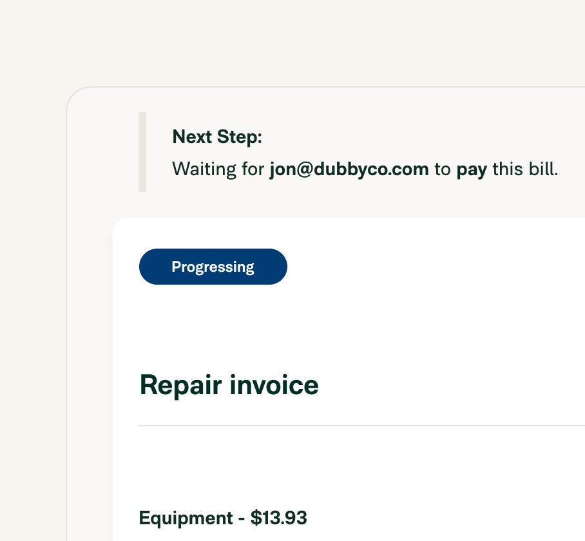Click the $13.93 amount

(x=279, y=518)
